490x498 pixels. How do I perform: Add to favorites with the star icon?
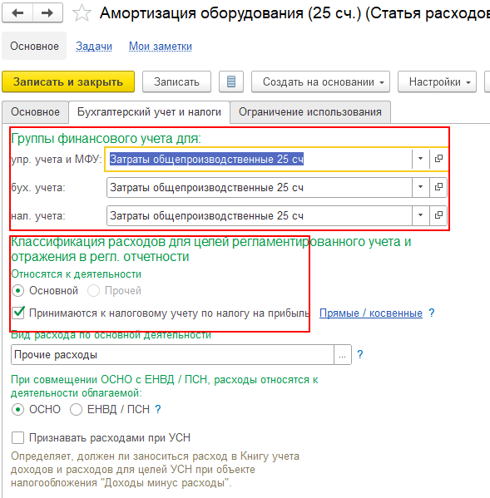(82, 13)
